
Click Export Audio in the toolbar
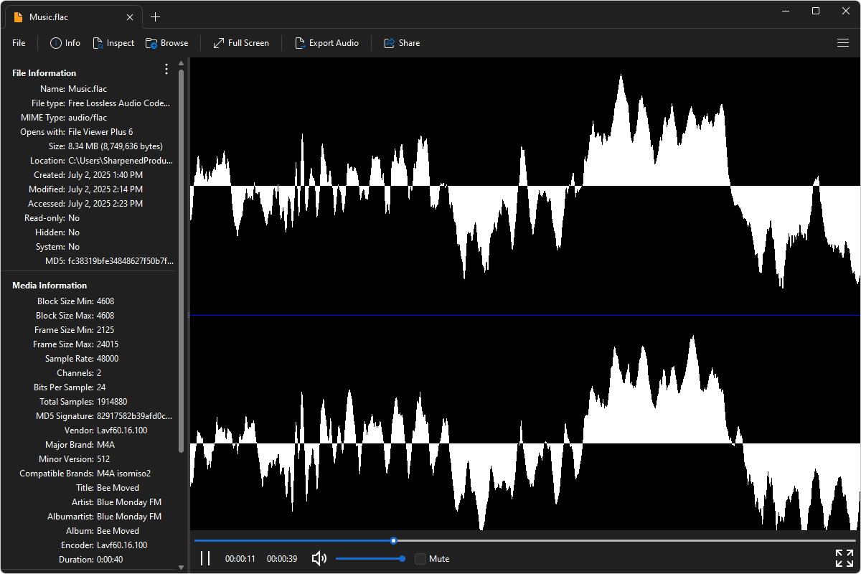point(326,43)
